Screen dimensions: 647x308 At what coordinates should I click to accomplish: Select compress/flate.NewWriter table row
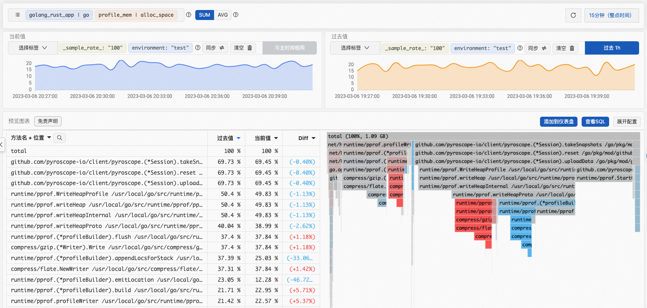(x=163, y=269)
